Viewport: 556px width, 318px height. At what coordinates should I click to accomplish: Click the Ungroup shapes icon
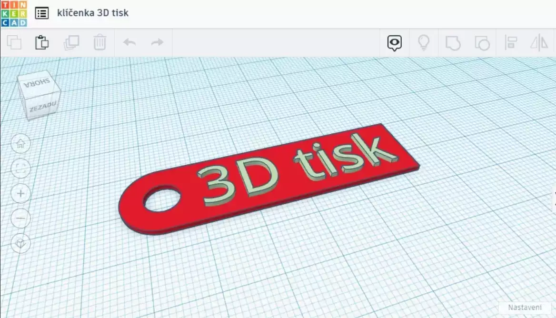(x=482, y=43)
